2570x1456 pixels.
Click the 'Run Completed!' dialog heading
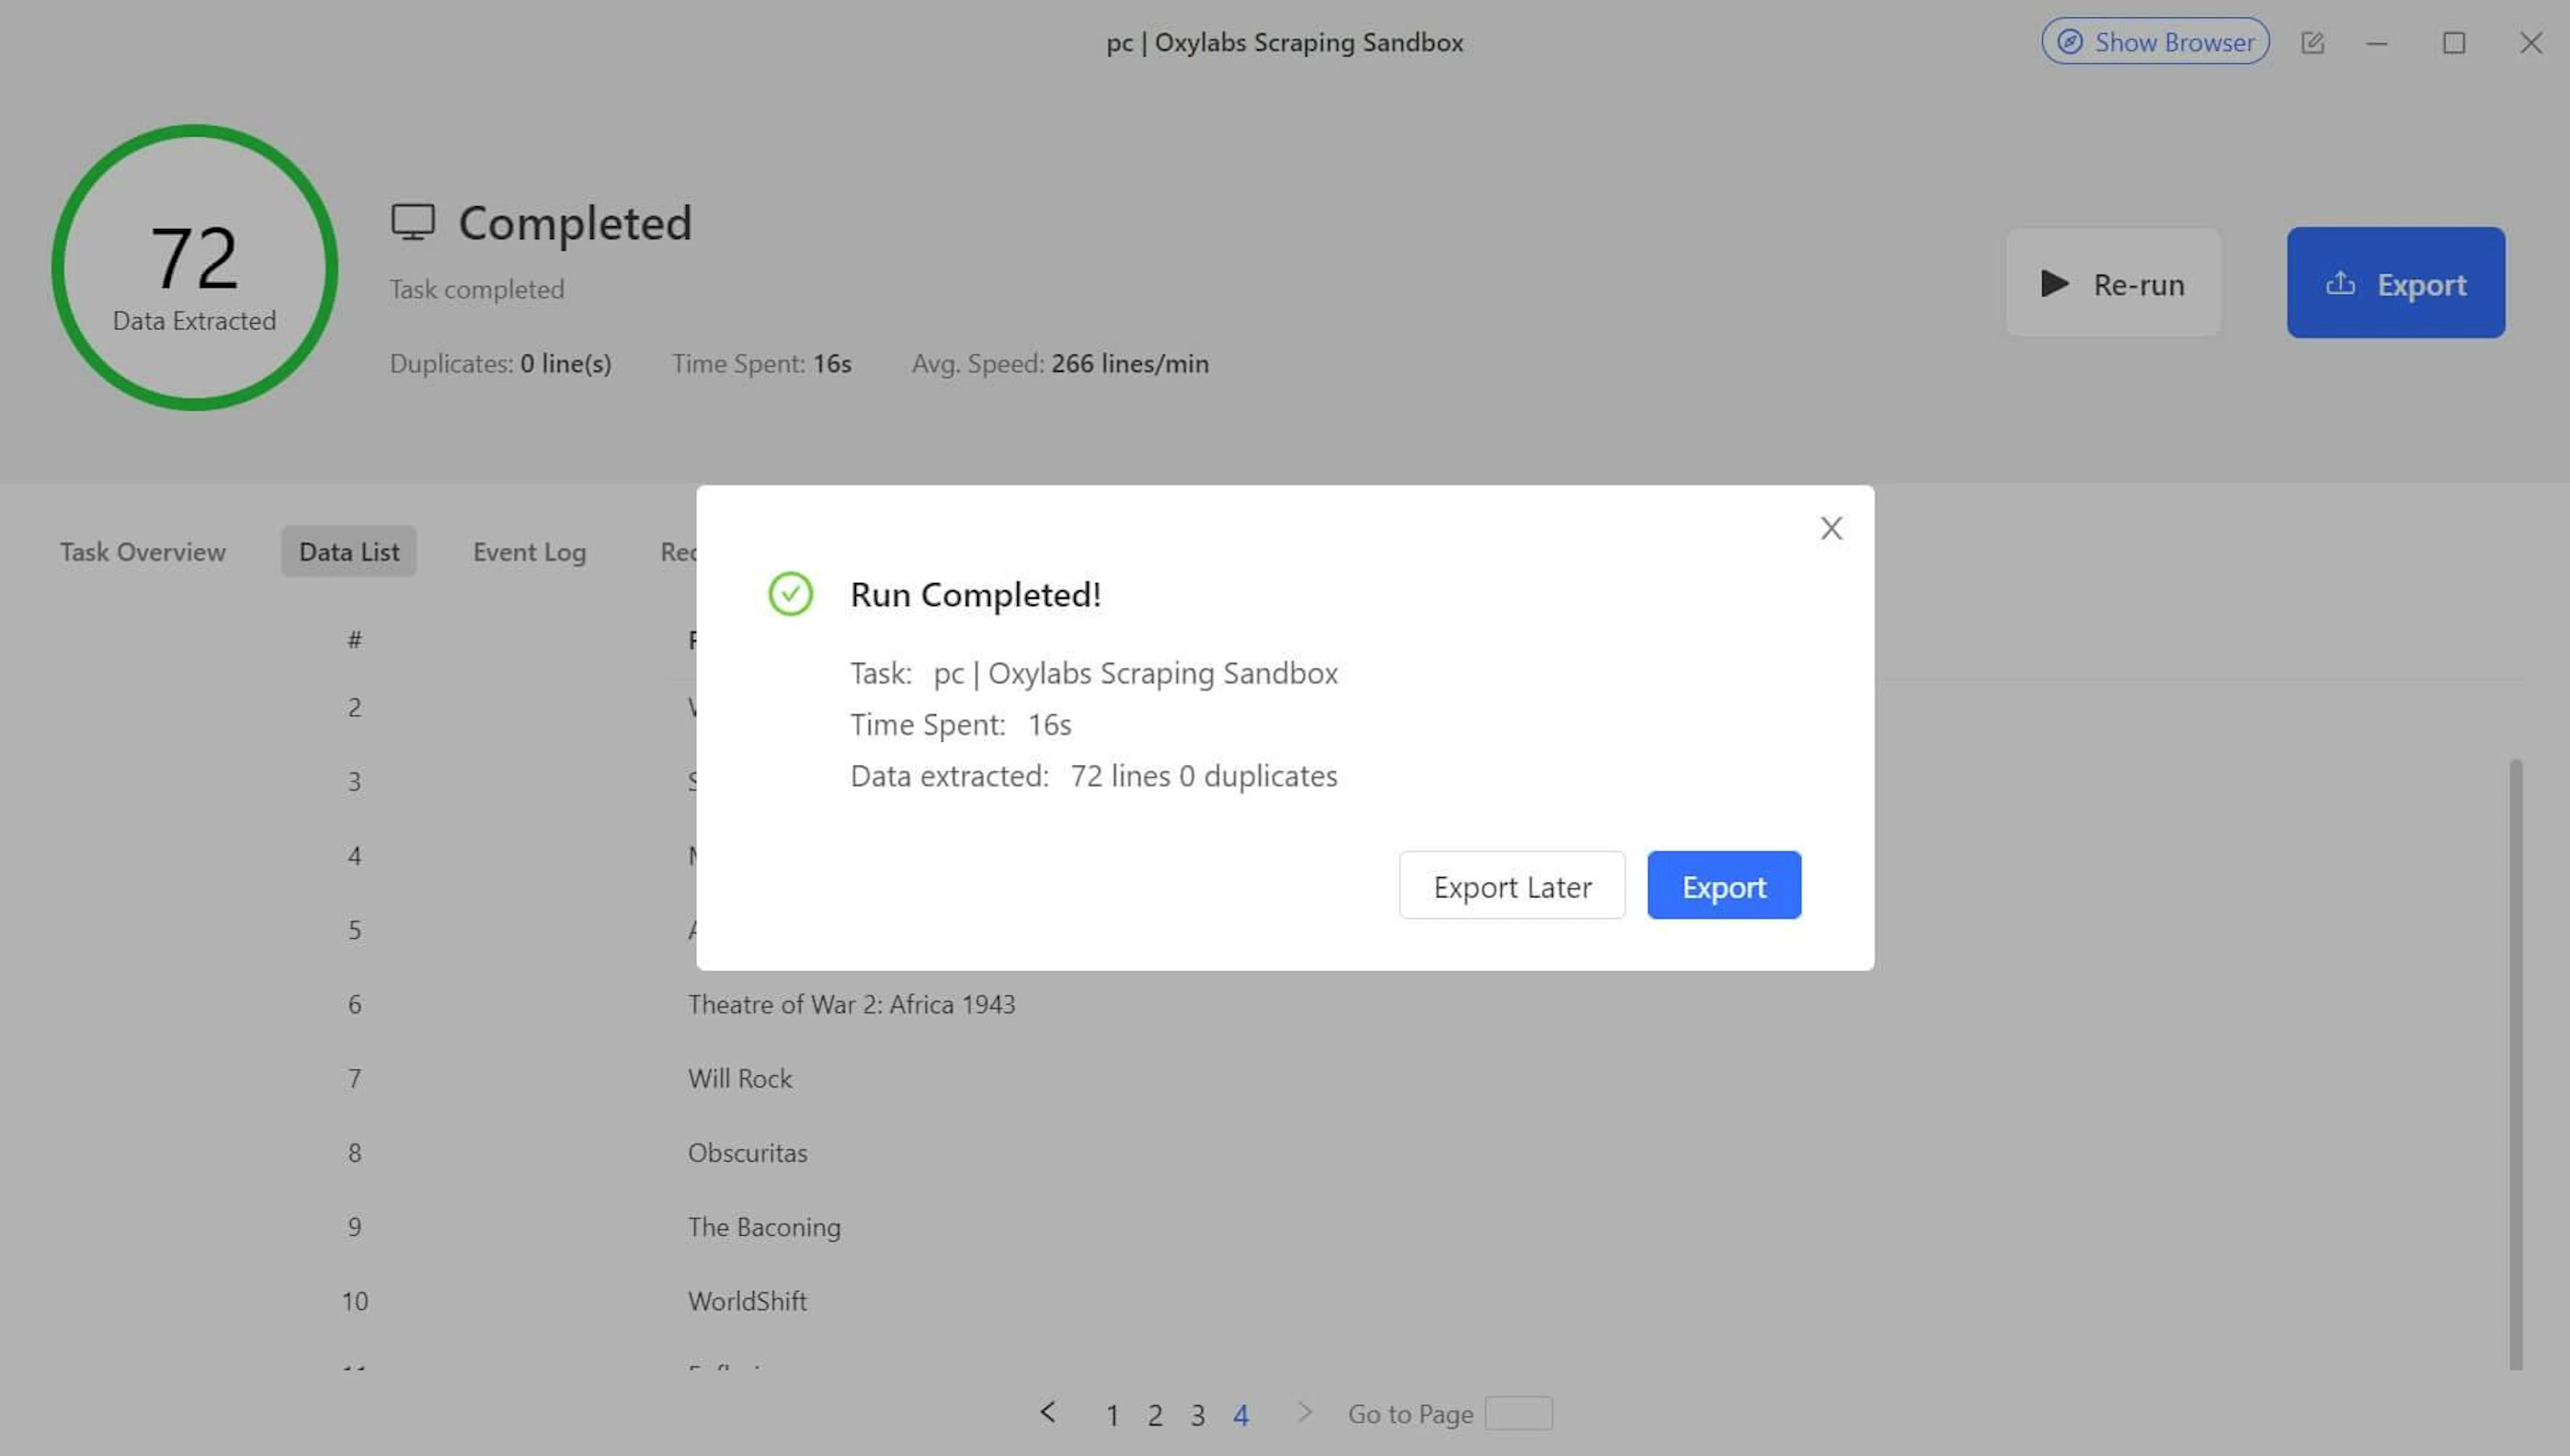(975, 595)
